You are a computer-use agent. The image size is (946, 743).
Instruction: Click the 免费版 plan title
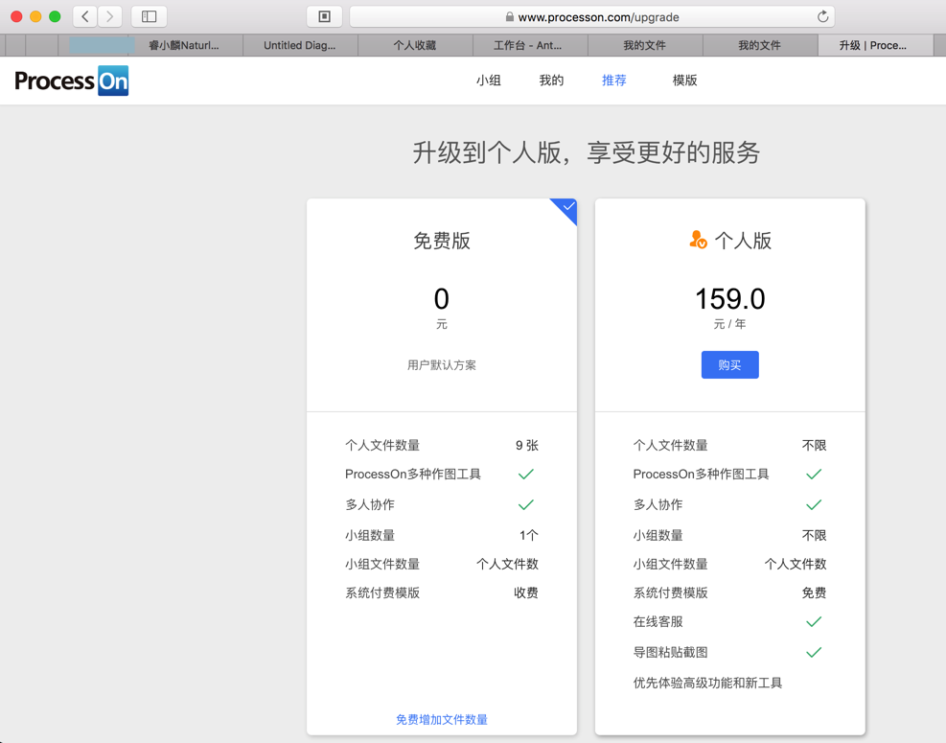[x=442, y=241]
